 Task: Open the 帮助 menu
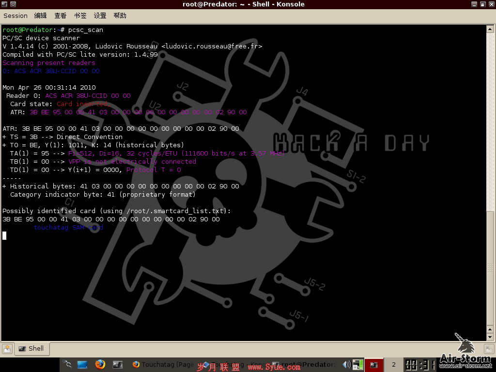[120, 15]
